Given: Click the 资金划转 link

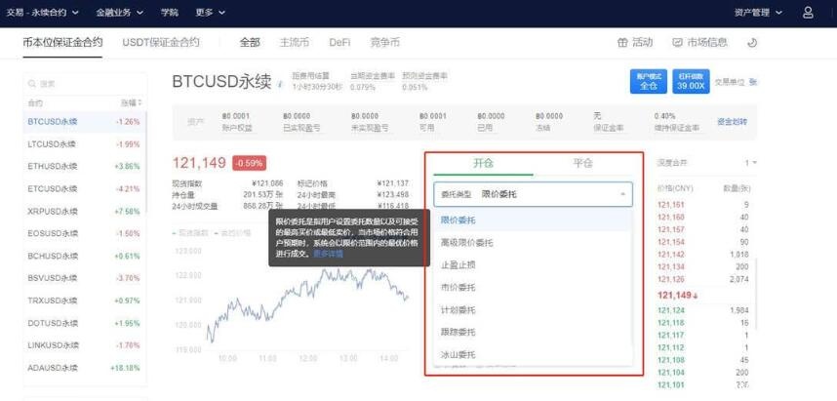Looking at the screenshot, I should click(x=732, y=122).
